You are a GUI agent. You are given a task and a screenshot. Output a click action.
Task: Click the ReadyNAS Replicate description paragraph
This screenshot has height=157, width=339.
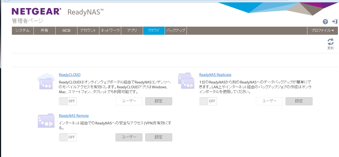[256, 87]
